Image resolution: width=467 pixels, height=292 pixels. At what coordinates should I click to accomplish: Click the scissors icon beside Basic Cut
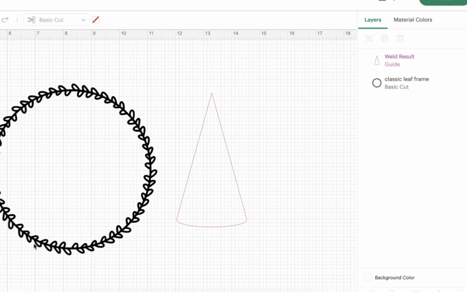pos(31,20)
